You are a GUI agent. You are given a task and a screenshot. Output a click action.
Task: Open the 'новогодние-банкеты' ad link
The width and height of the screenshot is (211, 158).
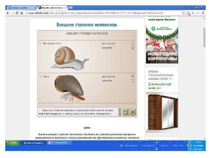(x=162, y=20)
